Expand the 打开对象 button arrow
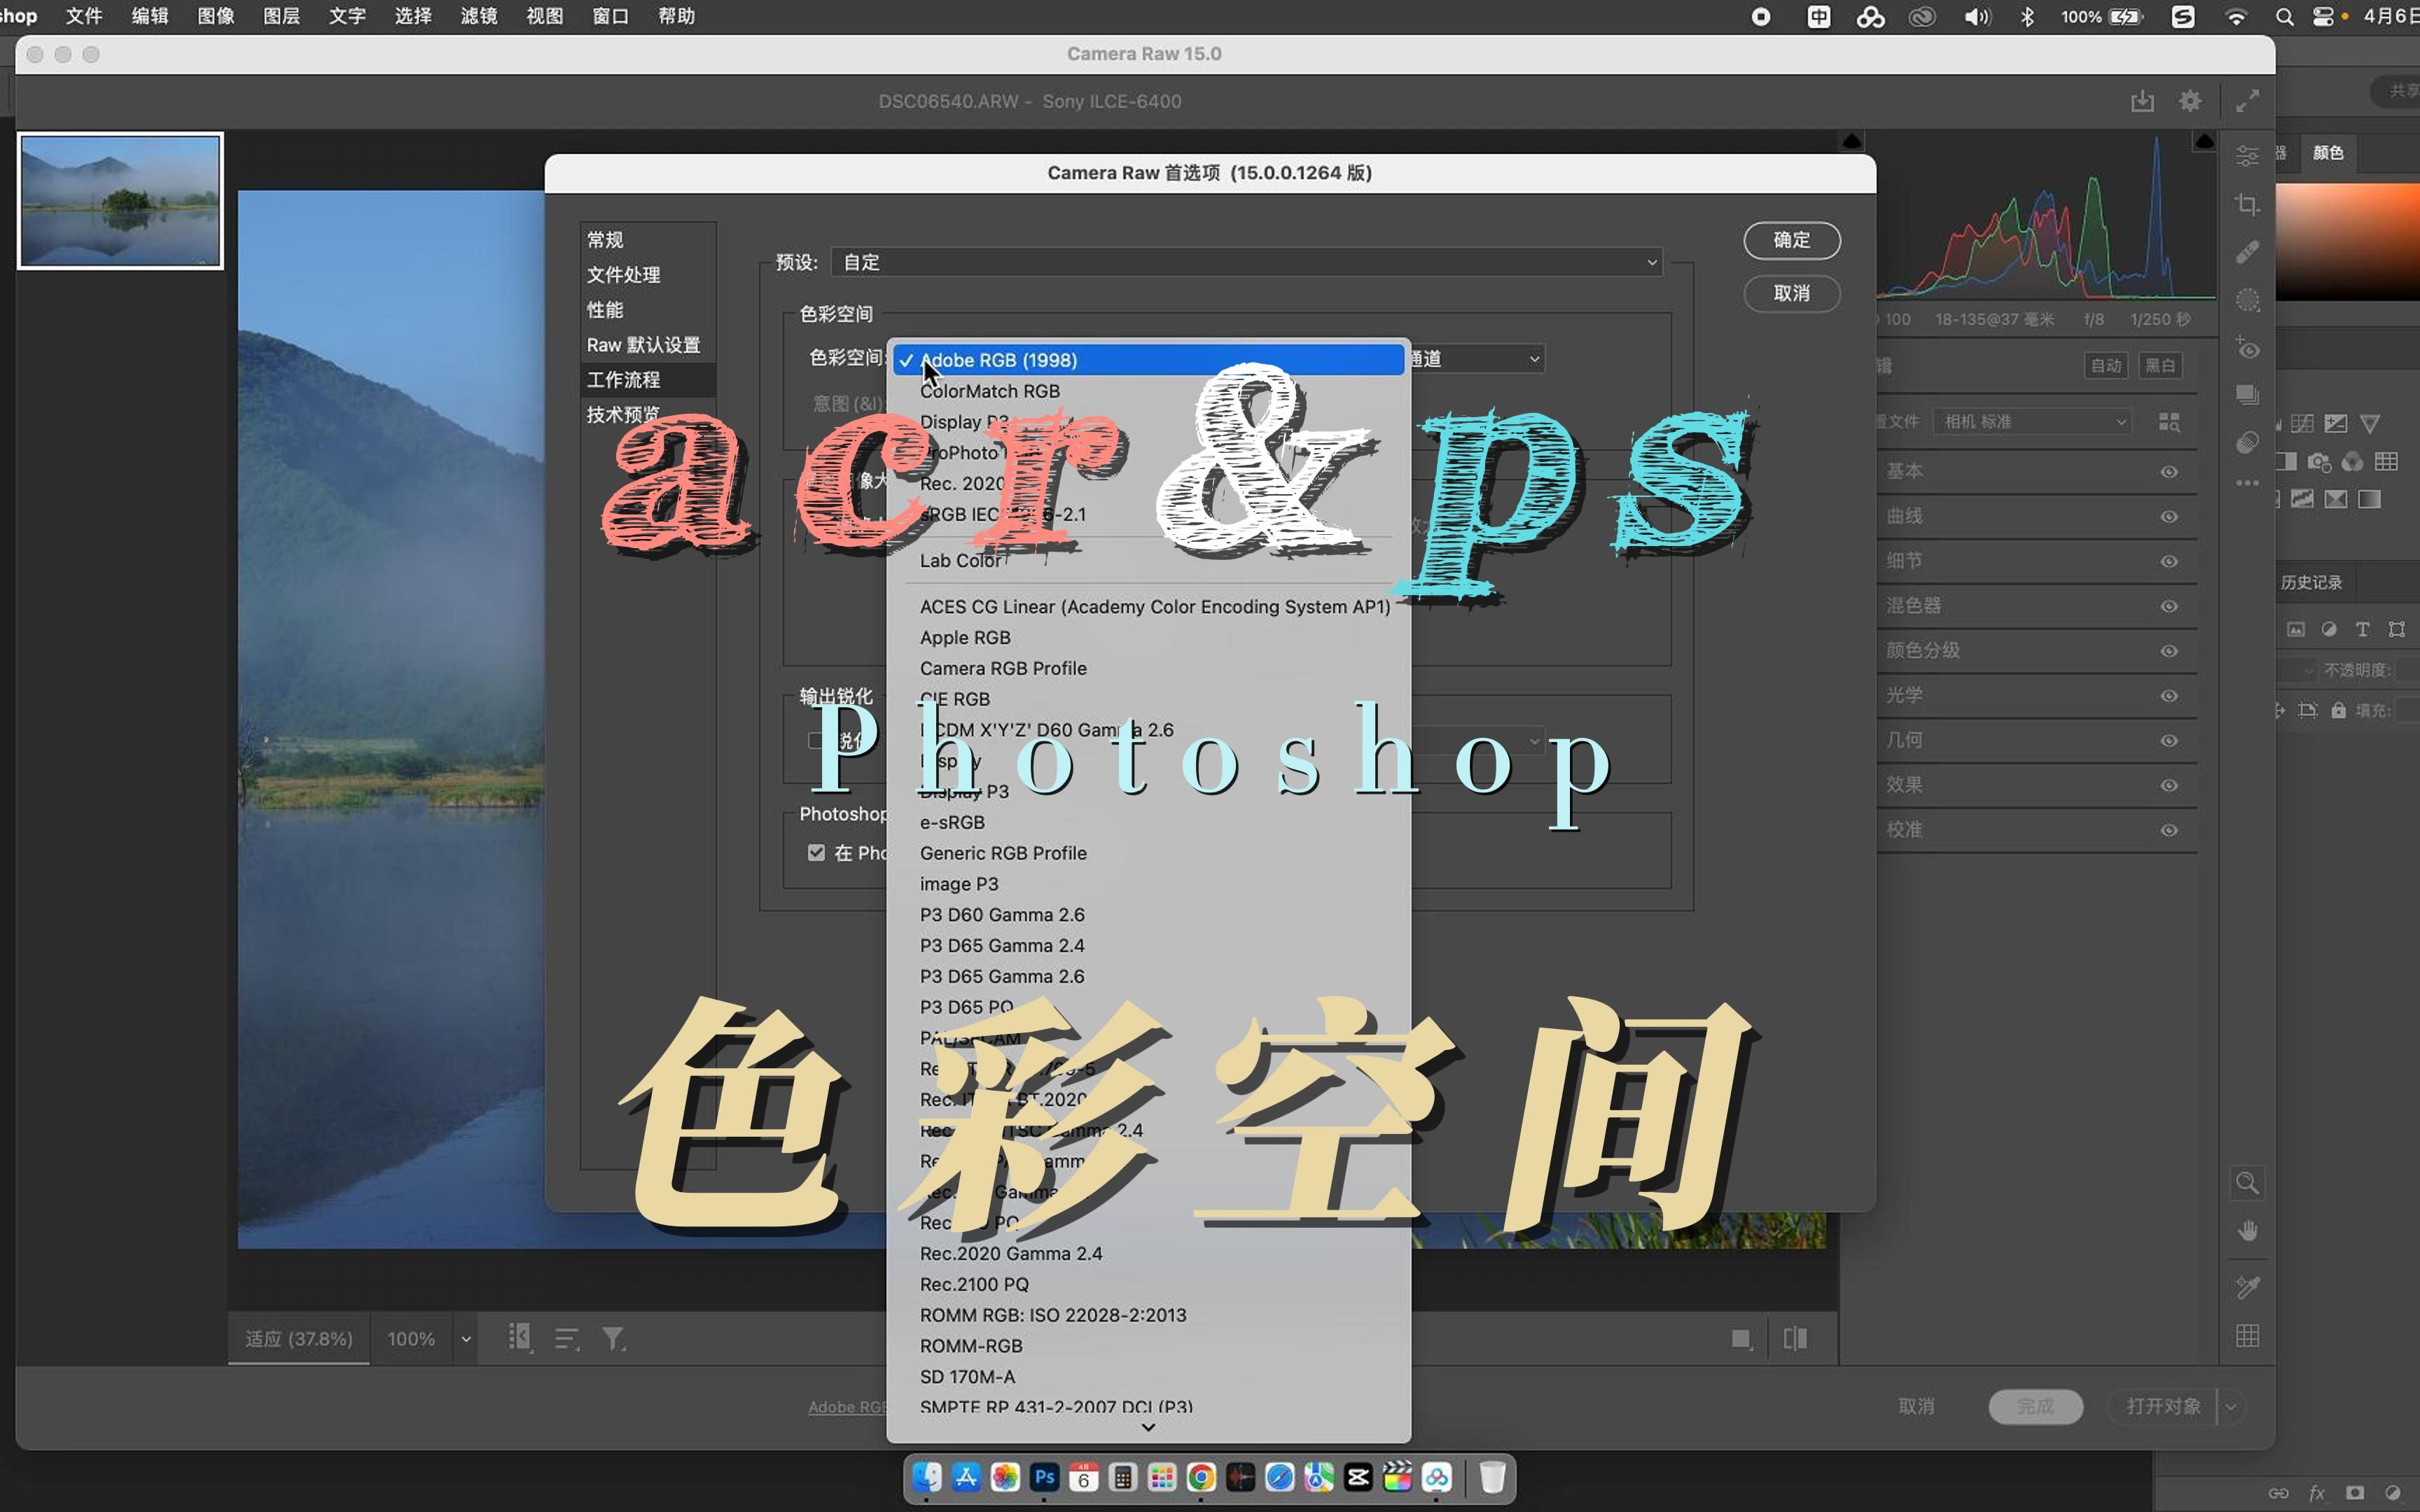The width and height of the screenshot is (2420, 1512). click(2231, 1406)
